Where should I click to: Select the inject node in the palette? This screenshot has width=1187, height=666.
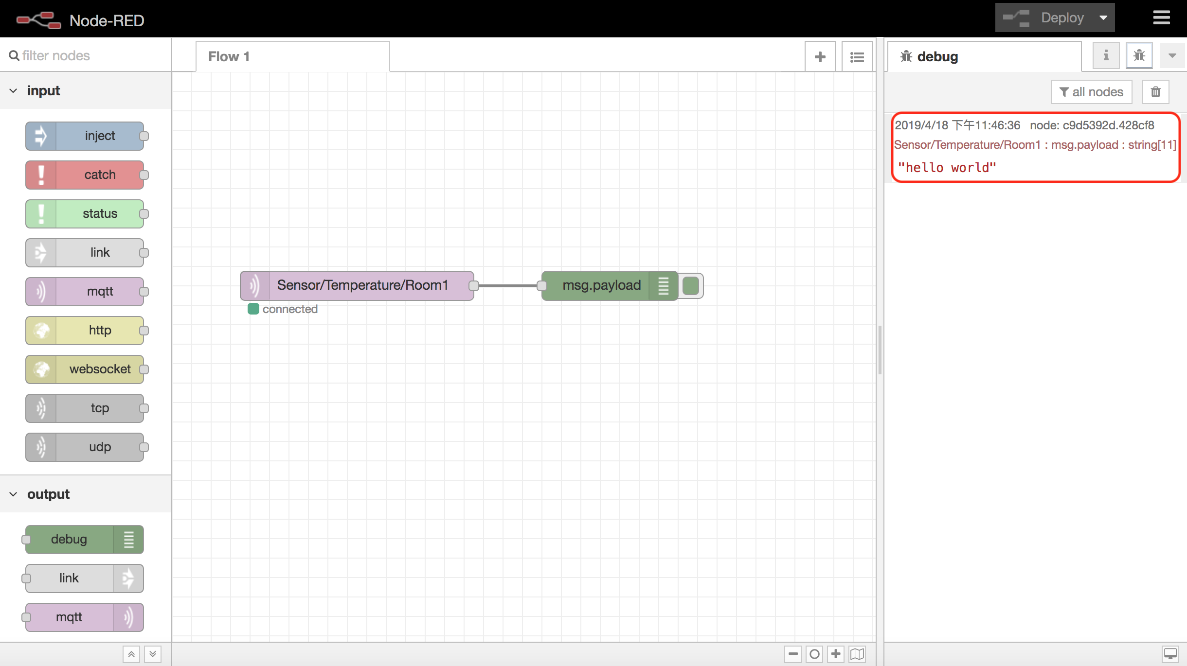point(85,136)
